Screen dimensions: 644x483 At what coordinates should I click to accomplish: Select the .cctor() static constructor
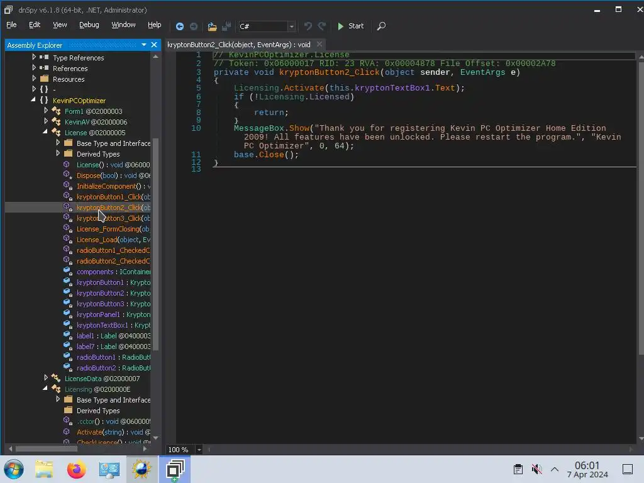113,421
